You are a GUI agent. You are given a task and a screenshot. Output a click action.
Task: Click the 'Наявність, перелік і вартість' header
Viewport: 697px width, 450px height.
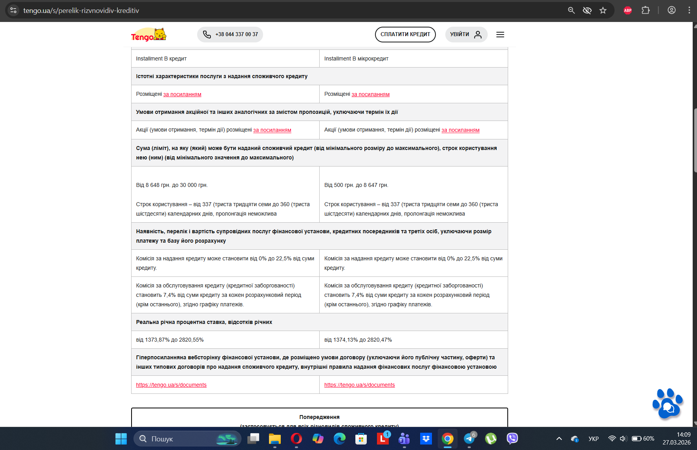coord(320,236)
